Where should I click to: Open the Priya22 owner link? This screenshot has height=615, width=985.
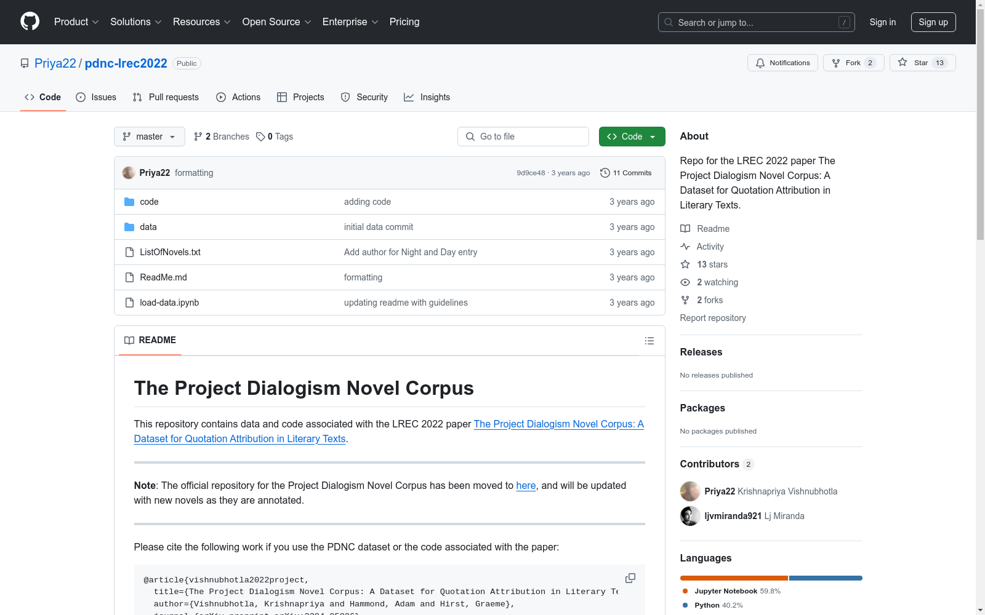coord(55,63)
